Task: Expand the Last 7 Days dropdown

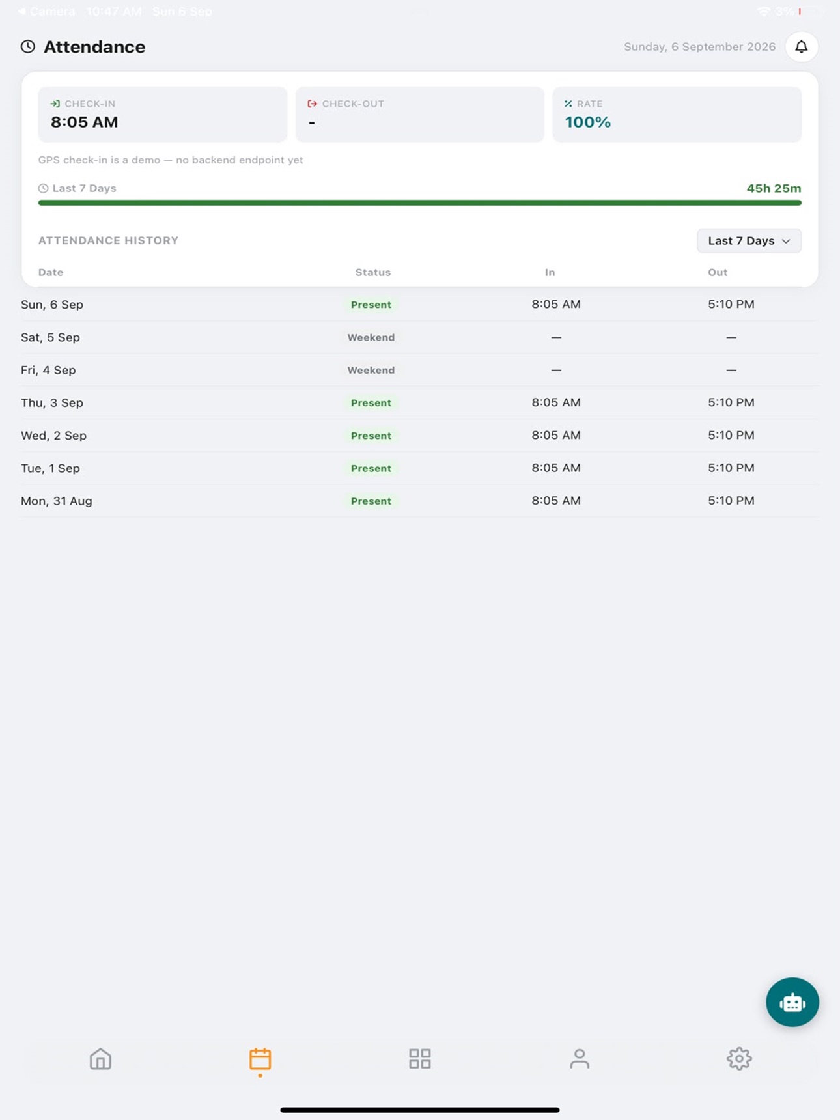Action: (x=749, y=241)
